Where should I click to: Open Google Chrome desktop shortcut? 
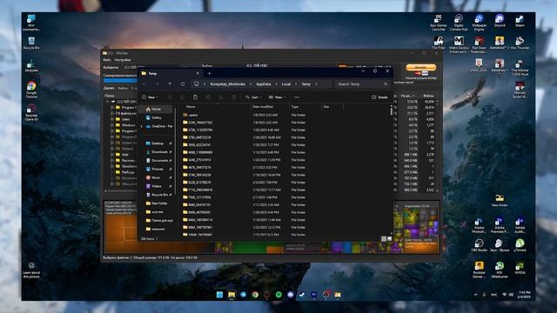click(31, 90)
